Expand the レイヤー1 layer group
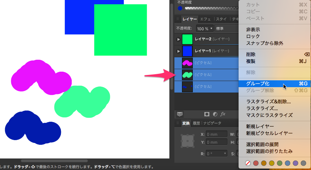Screen dimensions: 311x170 point(178,51)
